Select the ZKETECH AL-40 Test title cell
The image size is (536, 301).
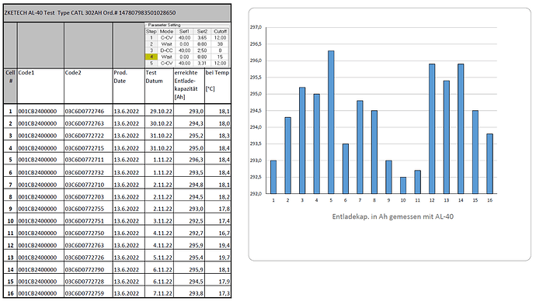[117, 13]
